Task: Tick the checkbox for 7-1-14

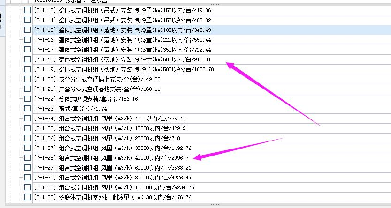Action: point(27,20)
